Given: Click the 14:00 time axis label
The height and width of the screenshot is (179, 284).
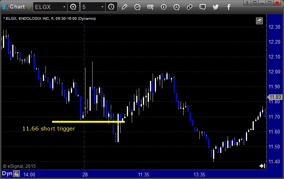Looking at the screenshot, I should coord(29,175).
